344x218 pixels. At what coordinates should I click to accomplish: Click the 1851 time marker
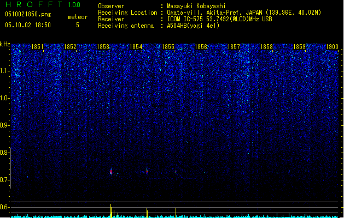coord(37,46)
